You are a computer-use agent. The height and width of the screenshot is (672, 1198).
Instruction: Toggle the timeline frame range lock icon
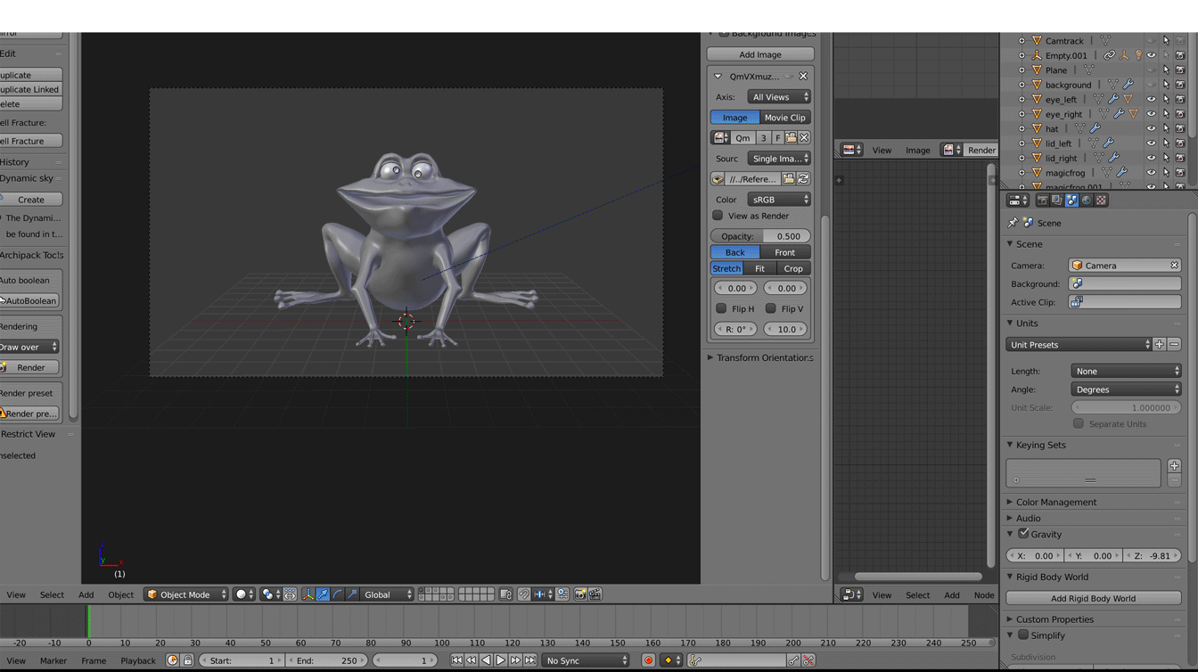point(188,660)
